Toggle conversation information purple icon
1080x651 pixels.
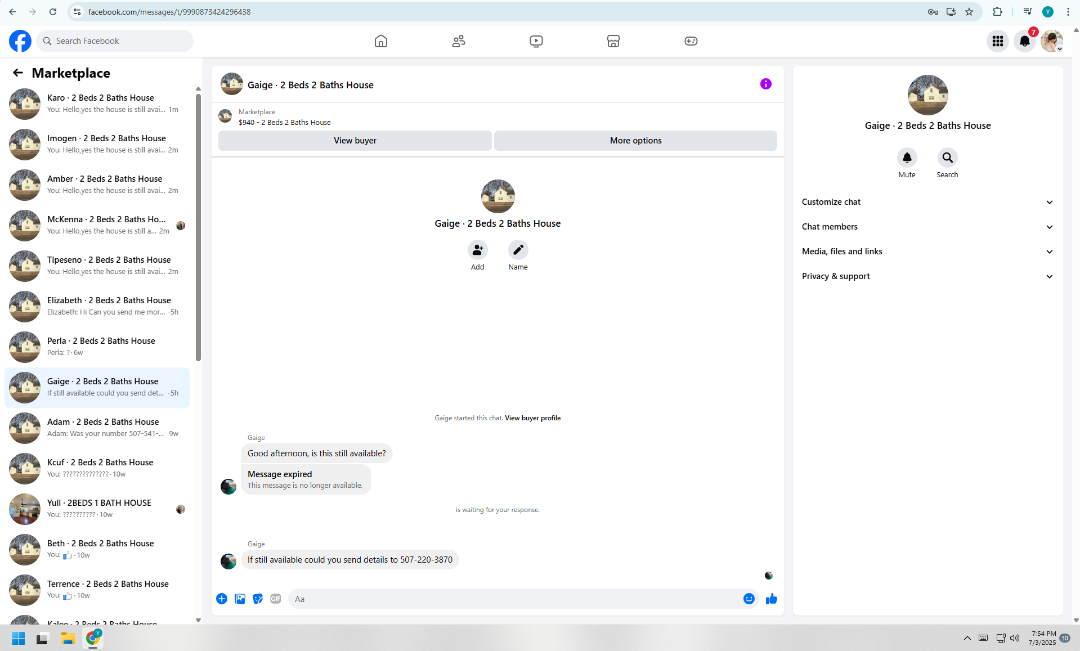click(x=766, y=84)
